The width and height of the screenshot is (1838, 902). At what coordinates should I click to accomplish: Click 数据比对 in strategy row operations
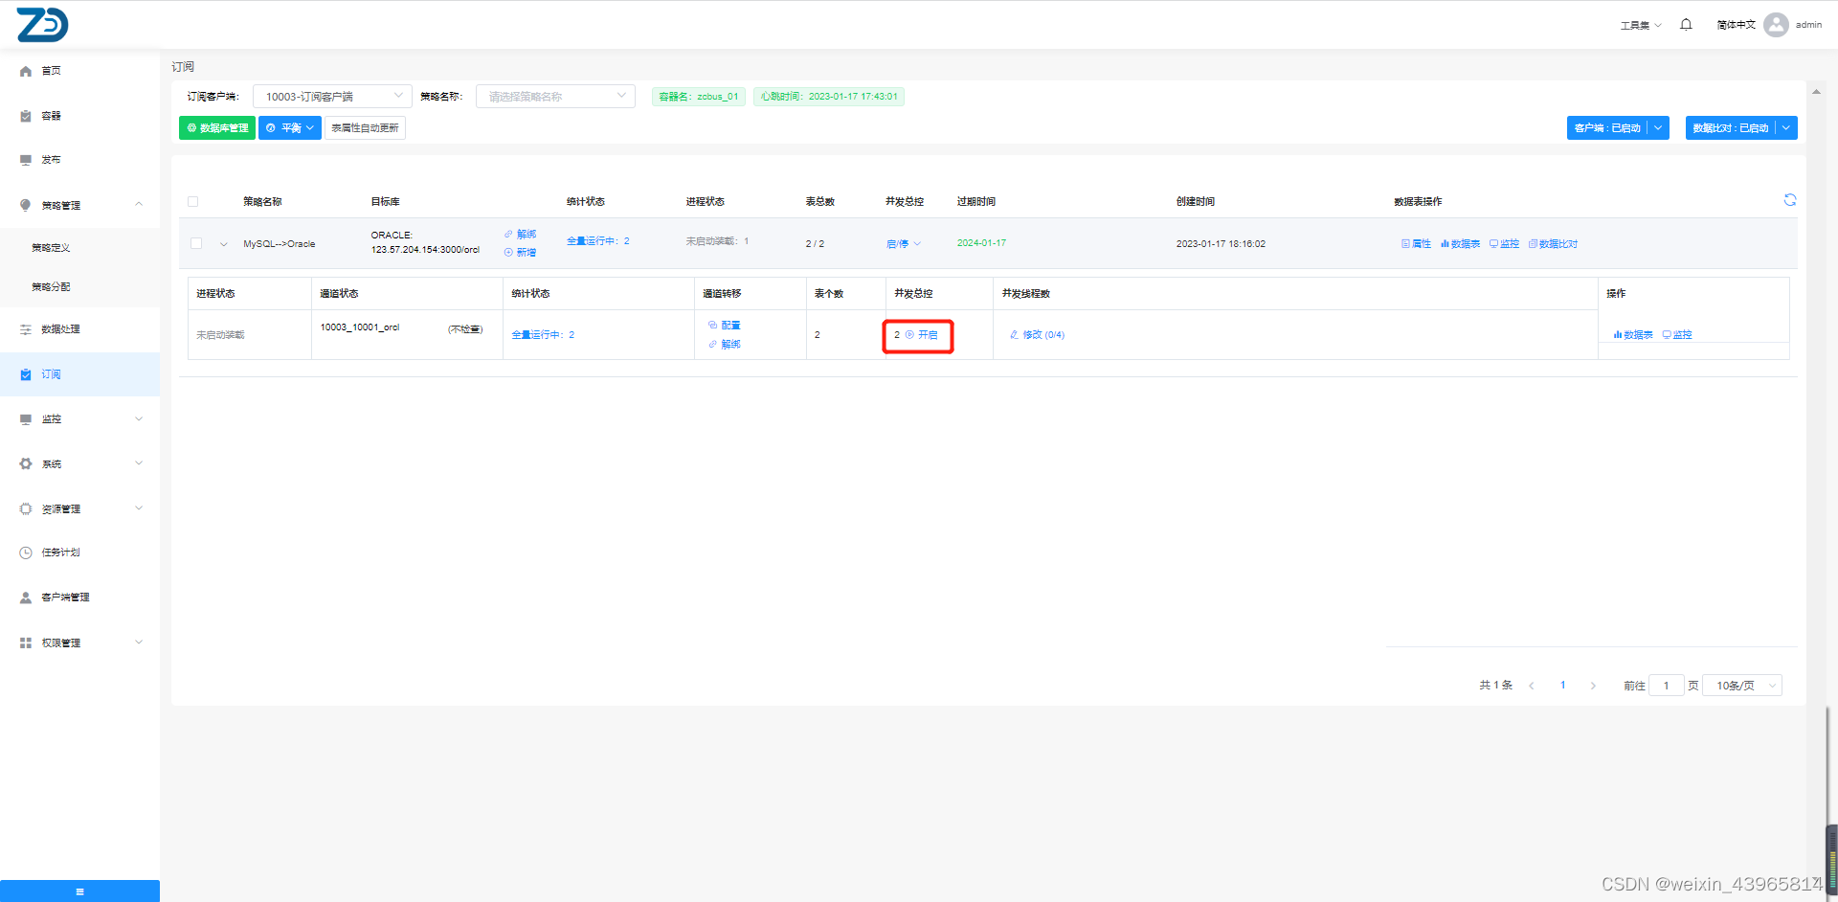point(1553,244)
